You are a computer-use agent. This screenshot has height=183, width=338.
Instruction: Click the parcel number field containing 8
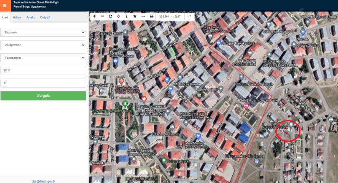(x=43, y=83)
